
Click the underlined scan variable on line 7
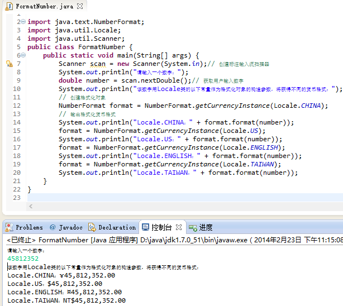pyautogui.click(x=98, y=64)
